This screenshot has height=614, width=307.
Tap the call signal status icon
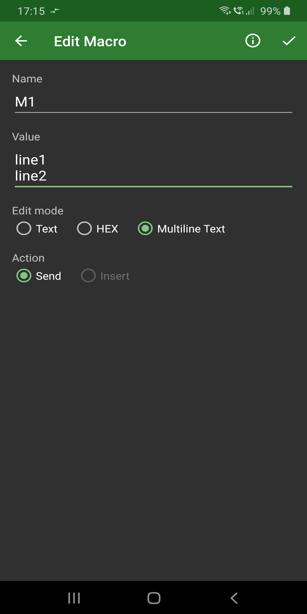tap(239, 11)
